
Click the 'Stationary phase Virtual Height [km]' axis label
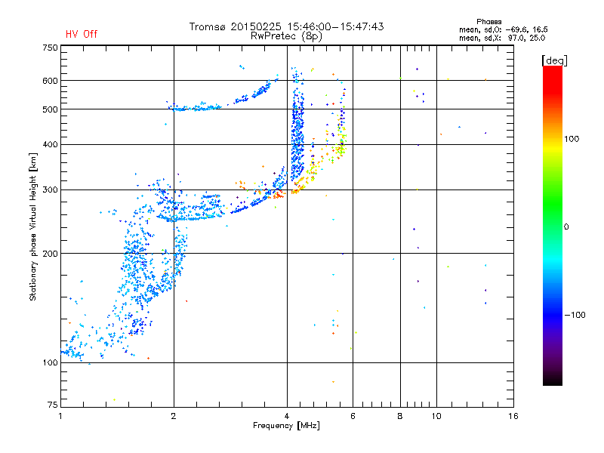click(x=32, y=227)
